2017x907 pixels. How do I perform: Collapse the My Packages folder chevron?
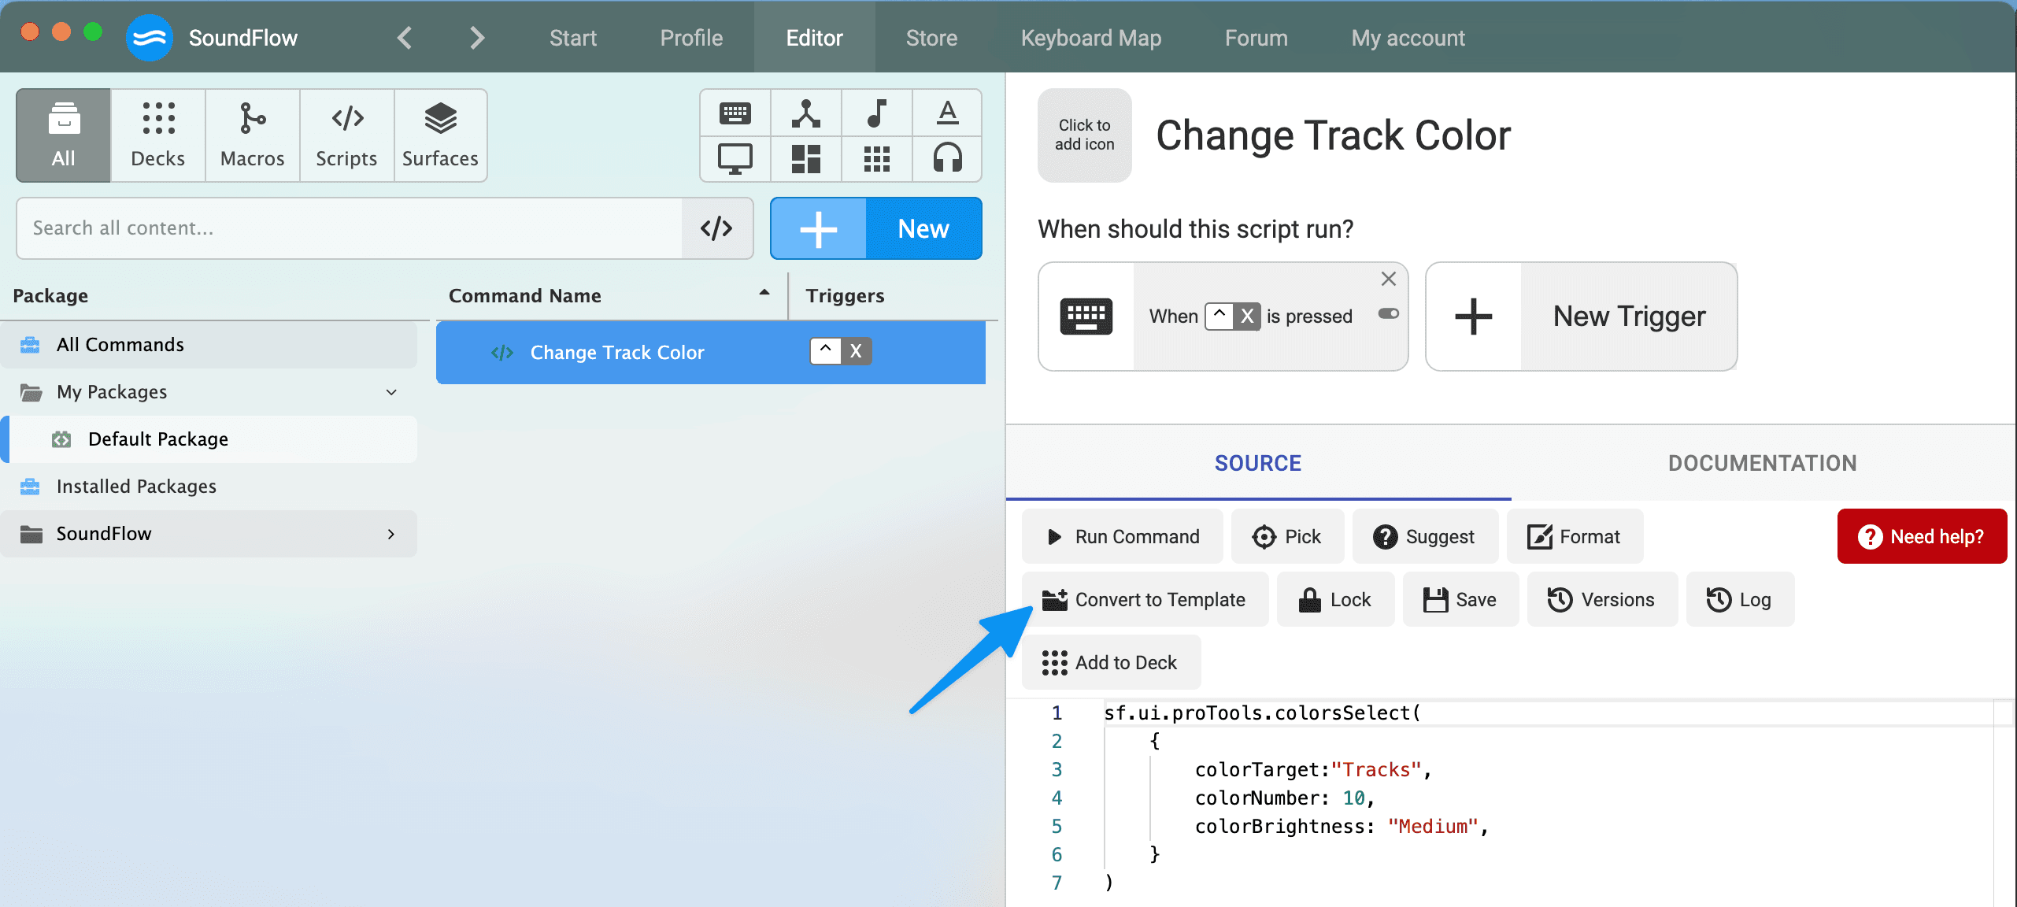[391, 392]
